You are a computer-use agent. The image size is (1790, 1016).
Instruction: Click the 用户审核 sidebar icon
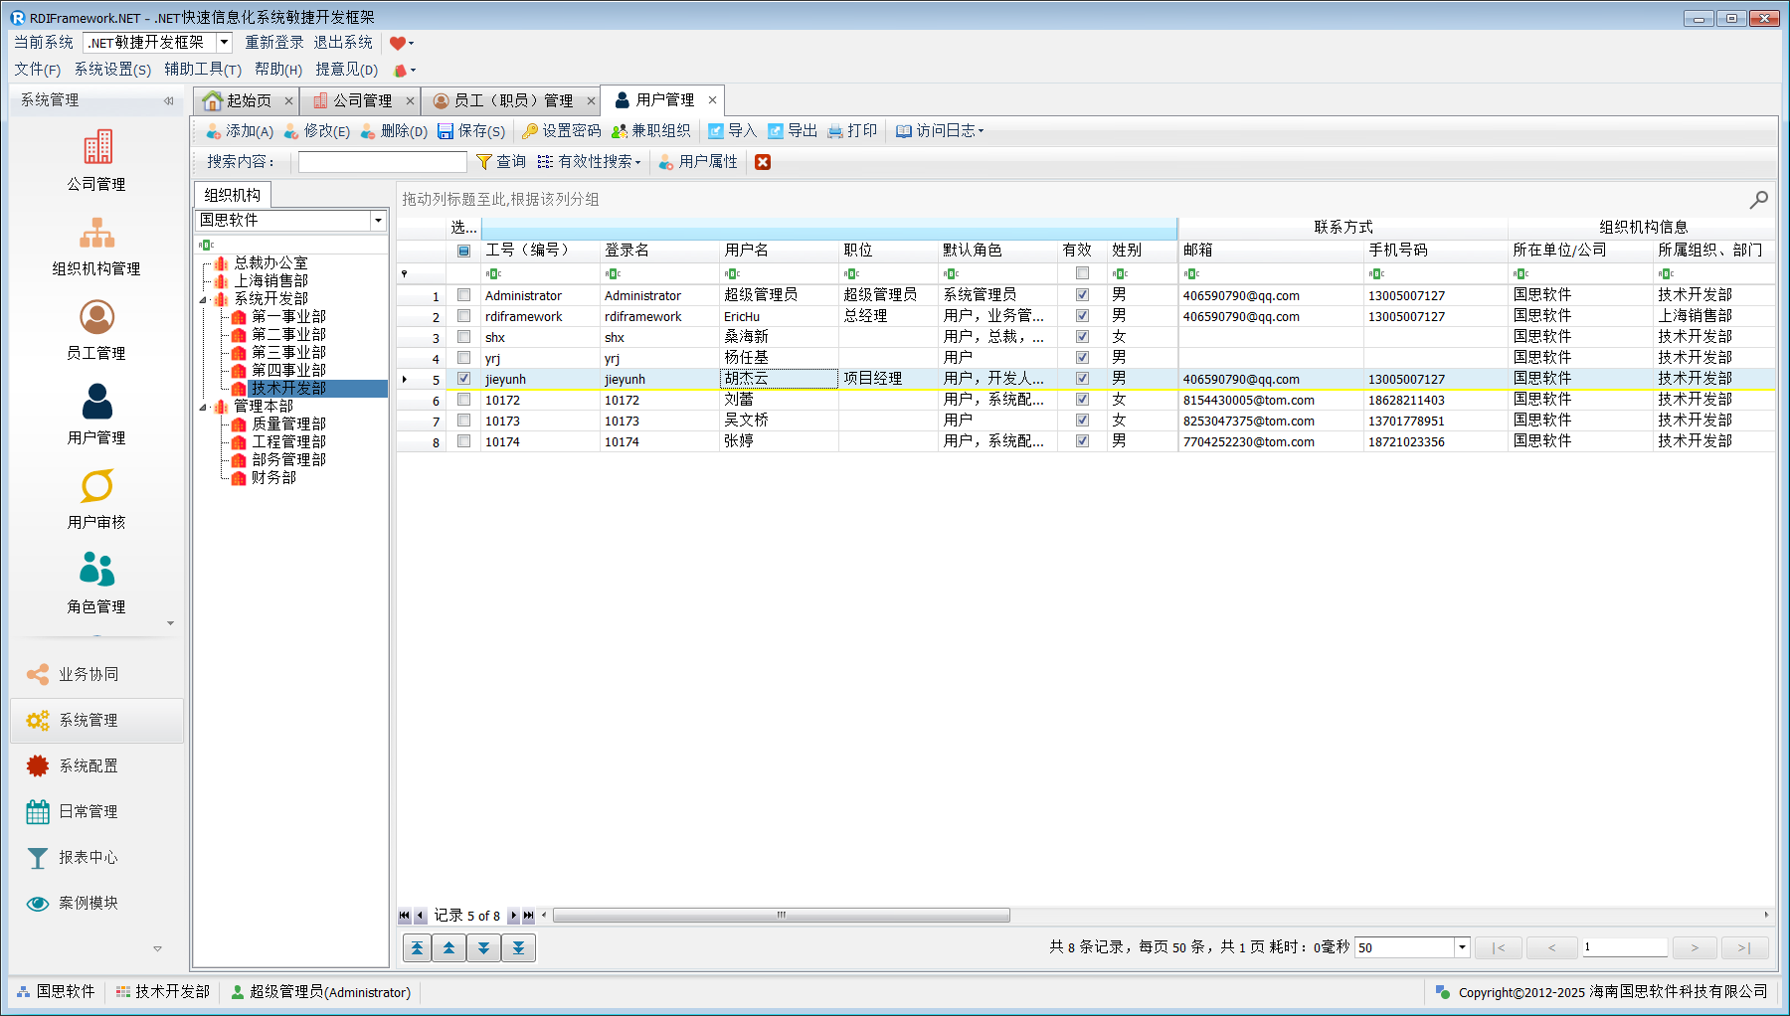pos(96,487)
